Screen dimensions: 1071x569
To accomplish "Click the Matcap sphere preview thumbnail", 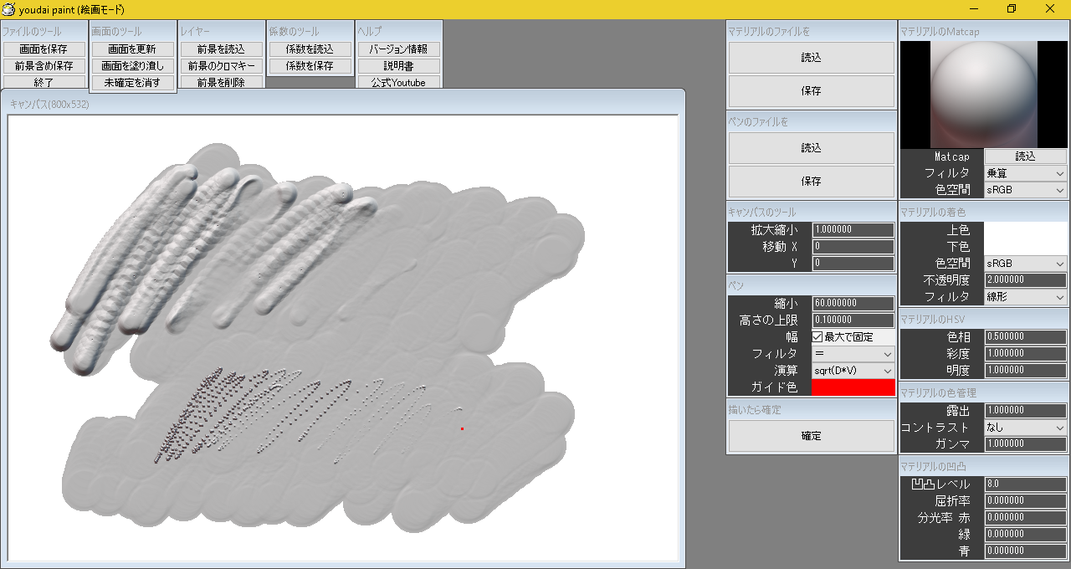I will coord(983,95).
